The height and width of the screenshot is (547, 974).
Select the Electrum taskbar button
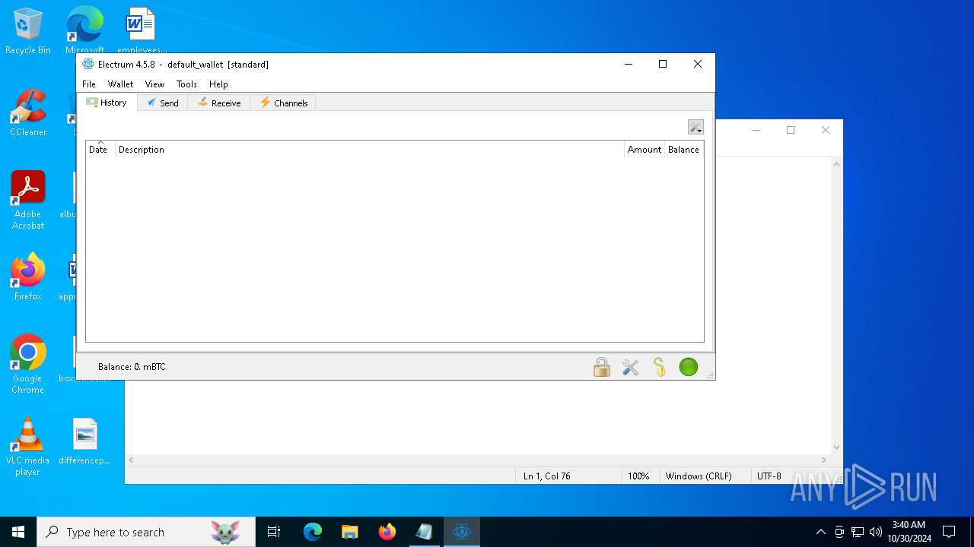click(x=462, y=532)
